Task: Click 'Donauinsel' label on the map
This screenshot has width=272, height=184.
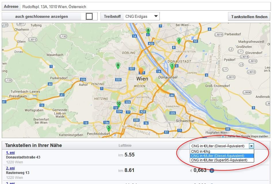Action: 168,77
